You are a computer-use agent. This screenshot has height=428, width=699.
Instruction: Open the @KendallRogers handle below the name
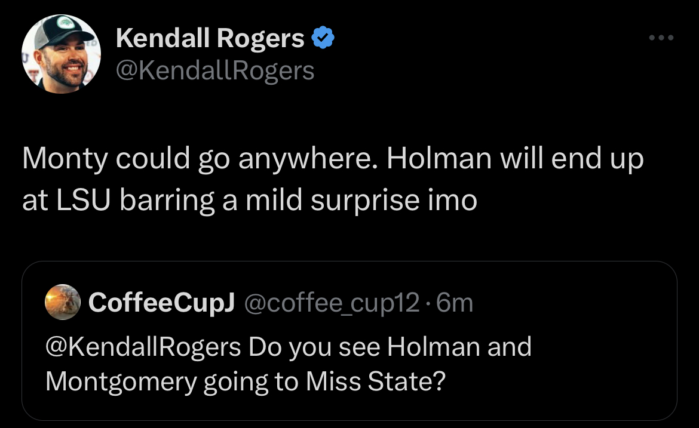(x=214, y=70)
